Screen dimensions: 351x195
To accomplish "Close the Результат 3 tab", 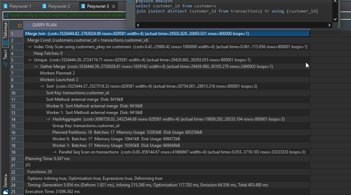I will click(x=114, y=6).
